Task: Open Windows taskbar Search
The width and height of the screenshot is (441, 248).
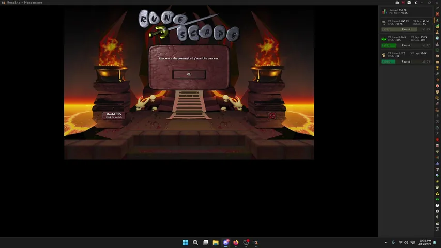Action: click(x=195, y=242)
